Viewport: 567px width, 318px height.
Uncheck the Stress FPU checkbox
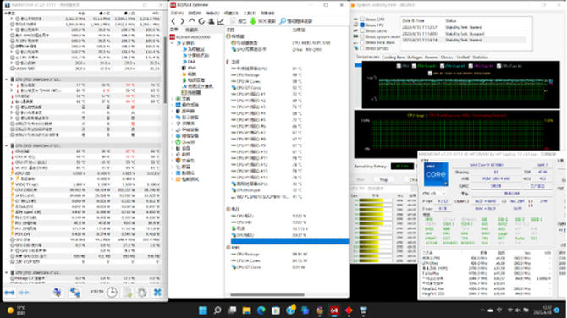(362, 25)
